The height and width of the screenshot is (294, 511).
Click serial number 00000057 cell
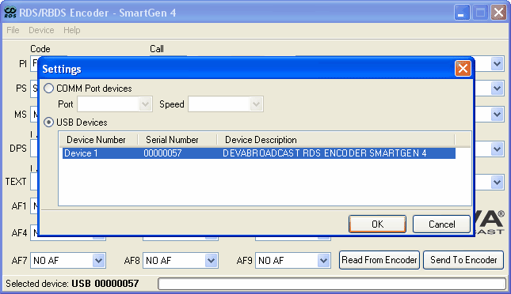162,153
